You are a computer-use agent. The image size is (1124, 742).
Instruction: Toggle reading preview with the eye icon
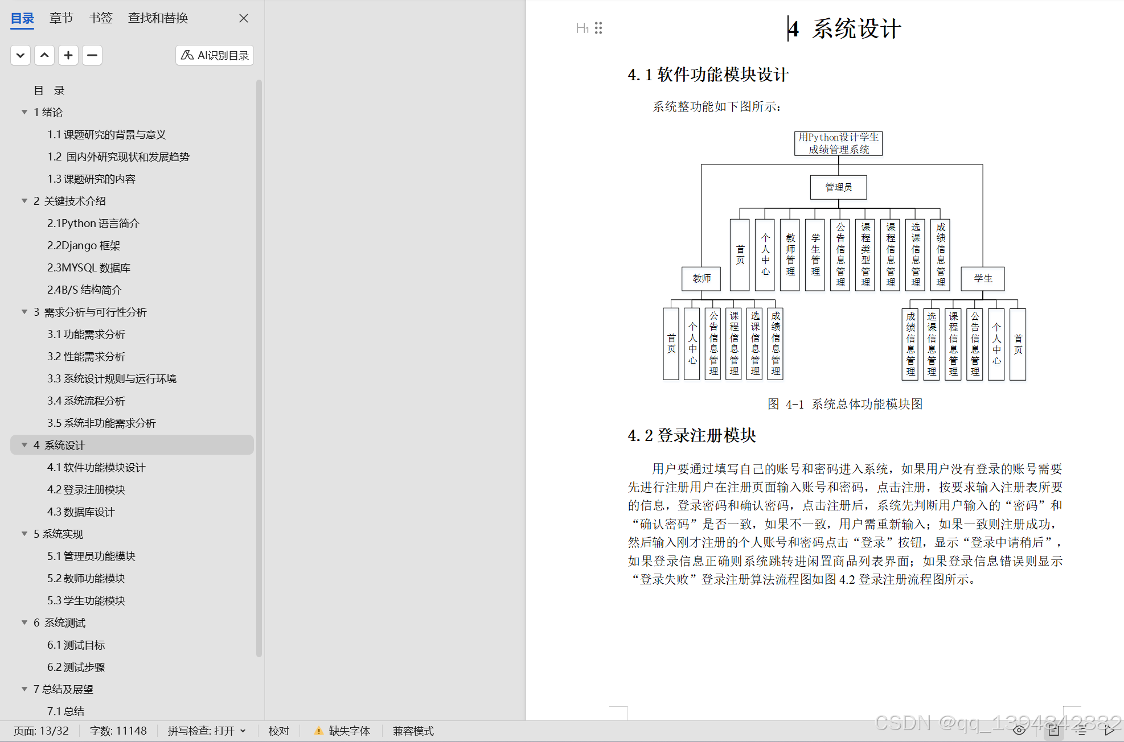tap(1019, 731)
